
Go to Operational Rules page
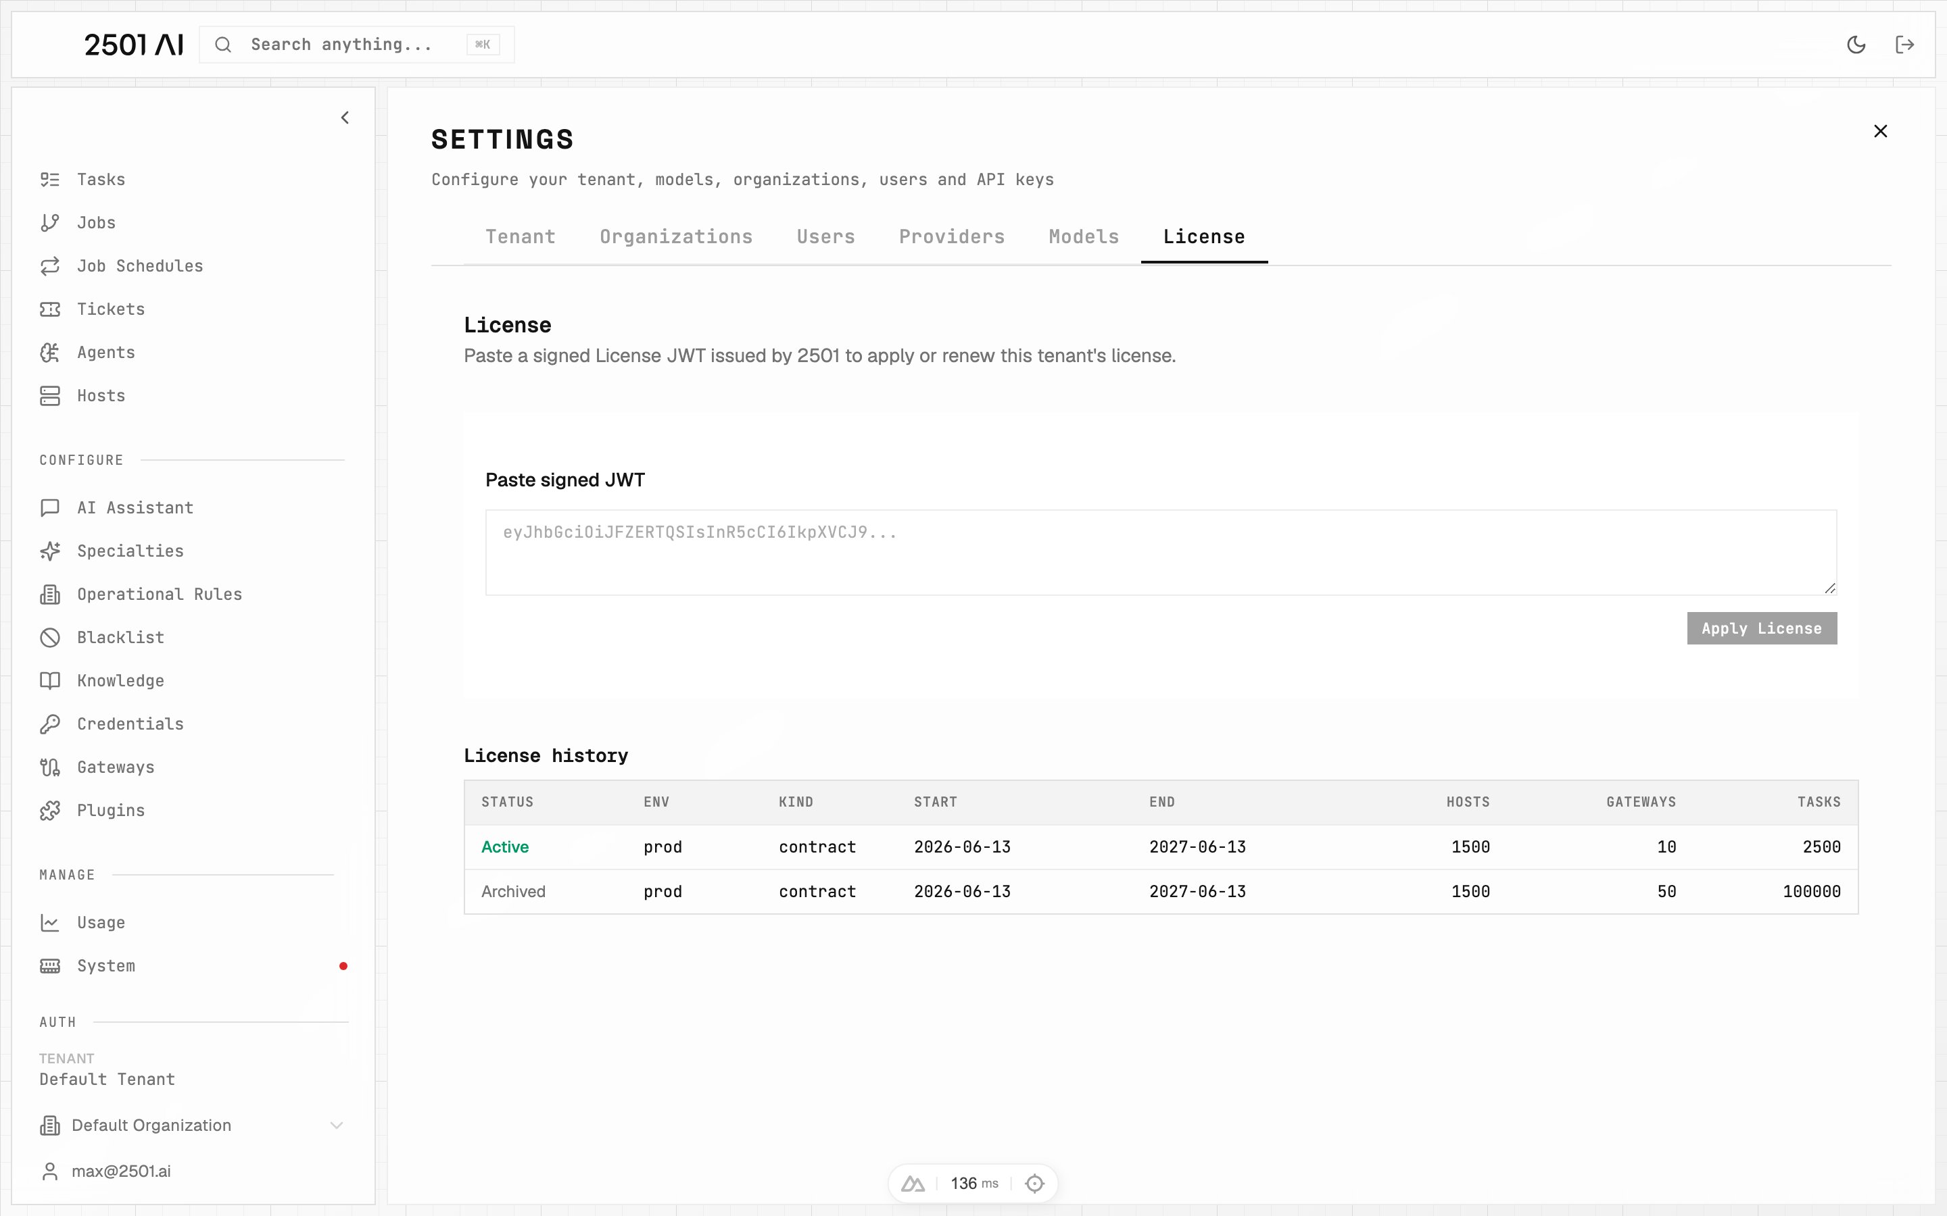click(160, 594)
